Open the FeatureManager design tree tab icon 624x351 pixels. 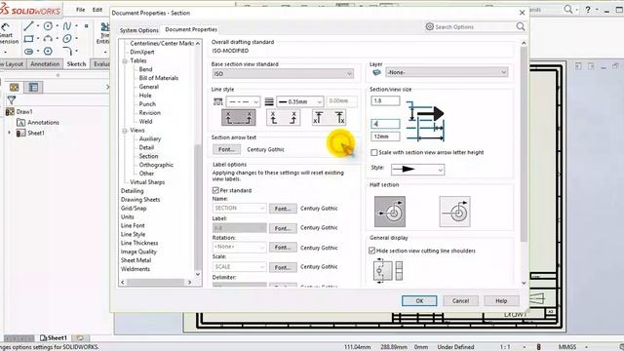pos(15,87)
